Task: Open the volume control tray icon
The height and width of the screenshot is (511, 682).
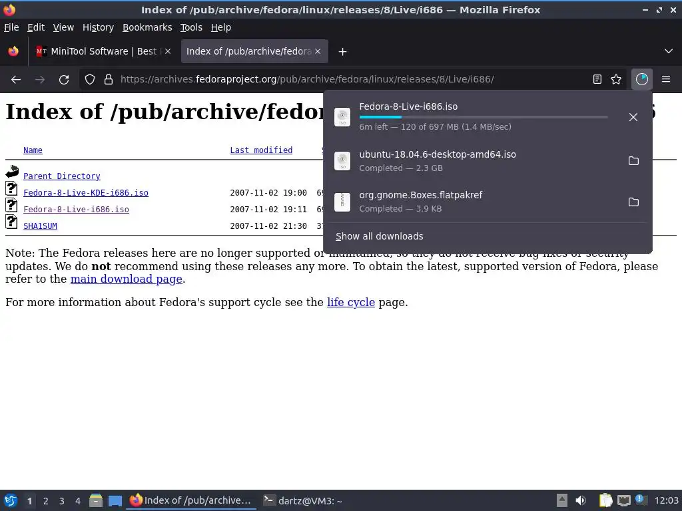Action: (581, 500)
